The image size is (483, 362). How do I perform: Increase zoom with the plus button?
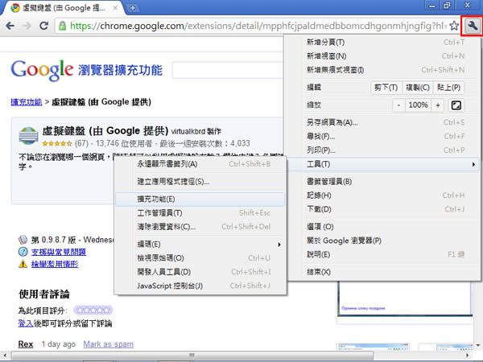(x=438, y=105)
